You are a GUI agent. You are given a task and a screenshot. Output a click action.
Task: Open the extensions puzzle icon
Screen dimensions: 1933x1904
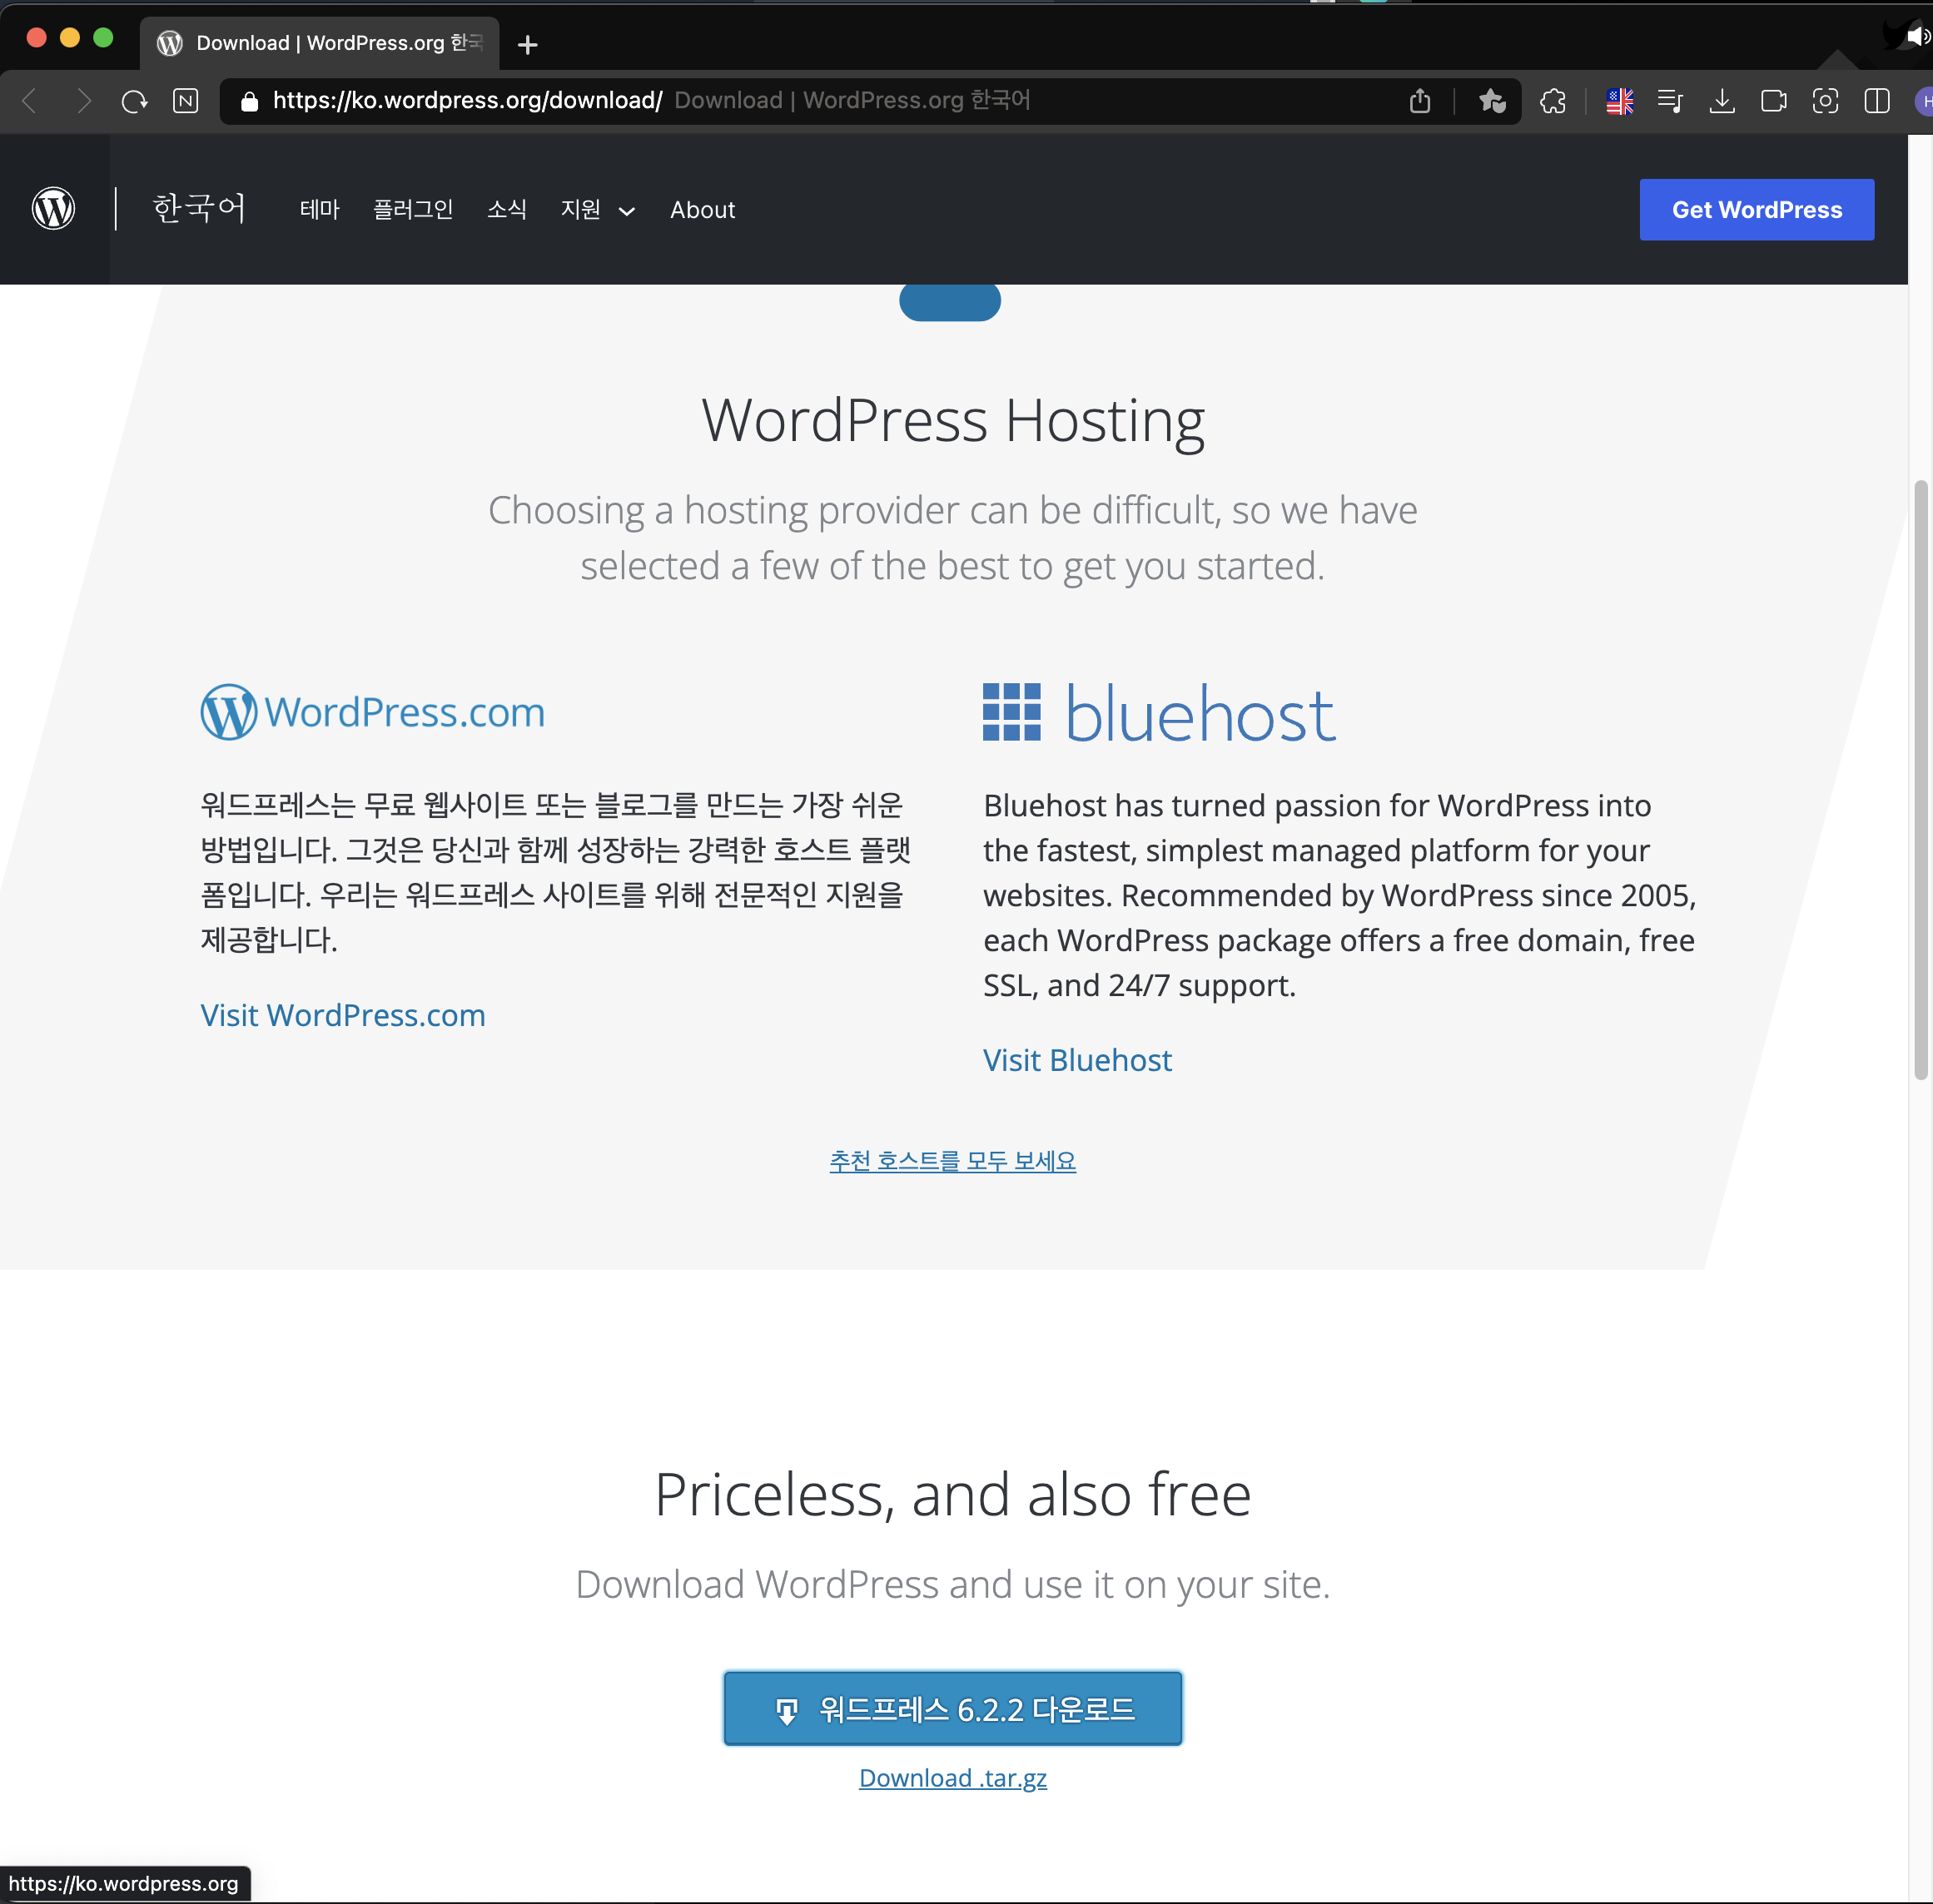tap(1552, 101)
